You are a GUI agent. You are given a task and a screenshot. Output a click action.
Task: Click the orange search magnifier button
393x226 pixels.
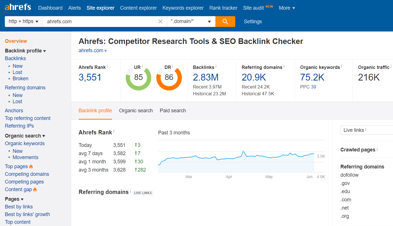(x=225, y=22)
